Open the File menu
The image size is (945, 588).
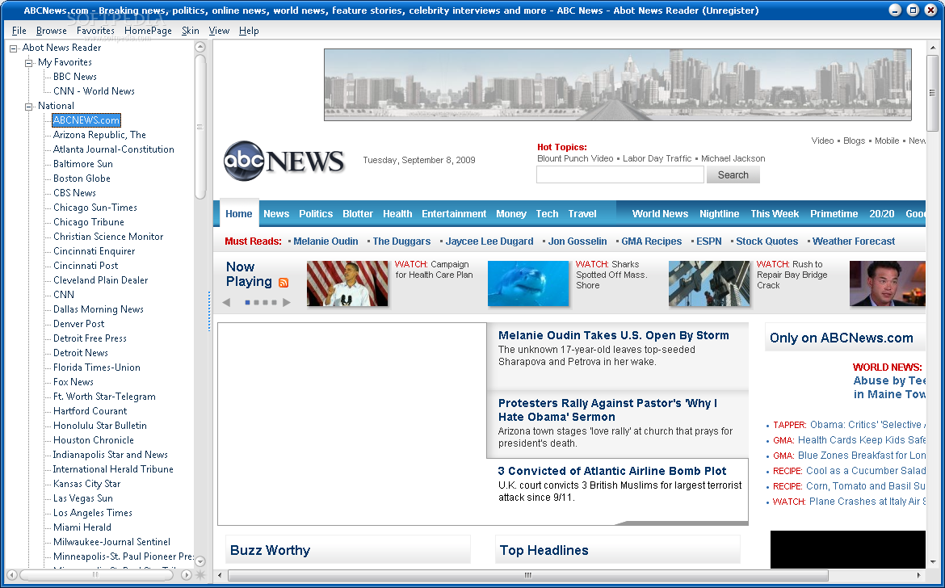pyautogui.click(x=19, y=31)
